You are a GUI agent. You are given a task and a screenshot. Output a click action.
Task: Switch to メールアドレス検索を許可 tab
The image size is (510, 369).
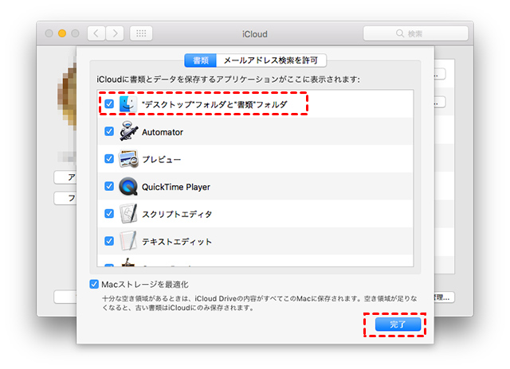pyautogui.click(x=271, y=60)
